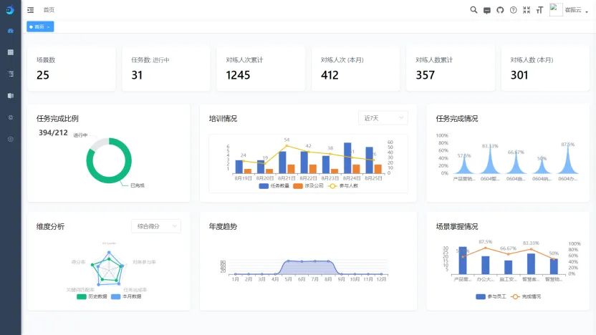This screenshot has width=596, height=335.
Task: Click the 87.5% point on the orange line
Action: pos(486,248)
